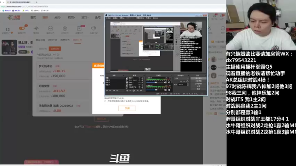Expand the 视频 dropdown in Douyu nav
Screen dimensions: 296x166
click(x=71, y=17)
